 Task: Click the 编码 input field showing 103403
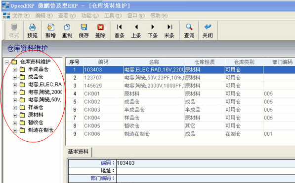click(206, 163)
